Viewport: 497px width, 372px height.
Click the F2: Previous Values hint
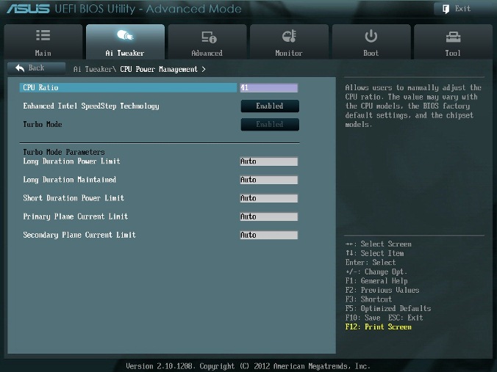382,290
